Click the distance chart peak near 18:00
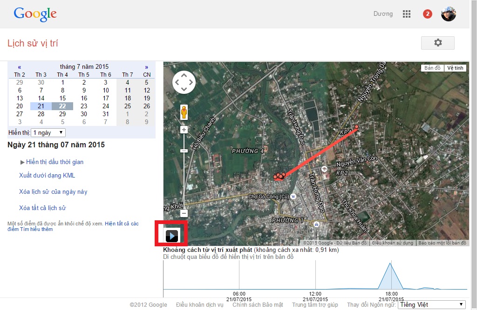The width and height of the screenshot is (477, 310). (x=390, y=264)
